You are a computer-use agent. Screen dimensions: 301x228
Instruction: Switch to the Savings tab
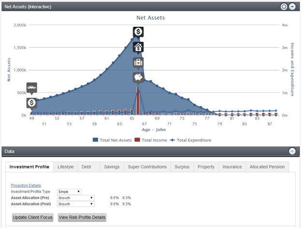coord(112,167)
